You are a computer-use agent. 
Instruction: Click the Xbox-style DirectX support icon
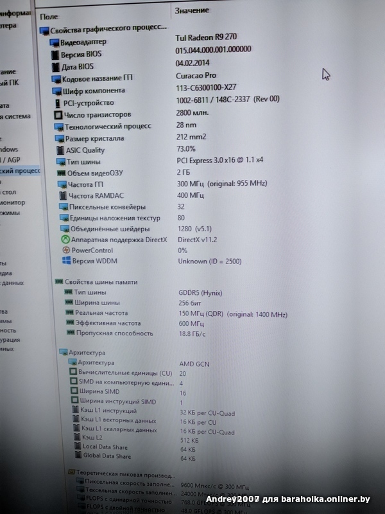pos(65,240)
